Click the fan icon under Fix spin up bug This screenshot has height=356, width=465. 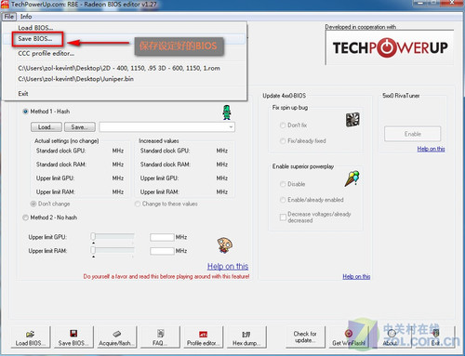click(352, 120)
